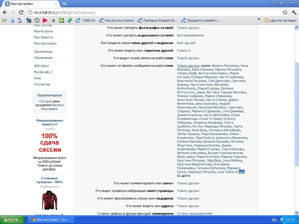
Task: Open a new tab with the plus button
Action: (64, 4)
